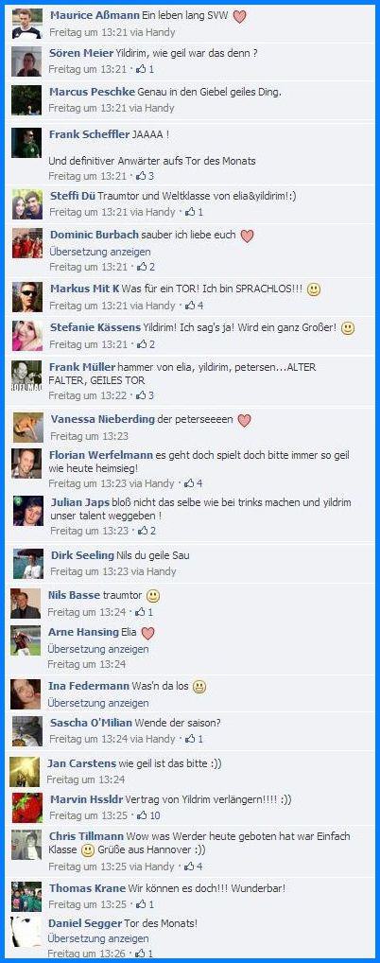Open Maurice Aßmann's profile picture
The height and width of the screenshot is (963, 380).
tap(27, 24)
